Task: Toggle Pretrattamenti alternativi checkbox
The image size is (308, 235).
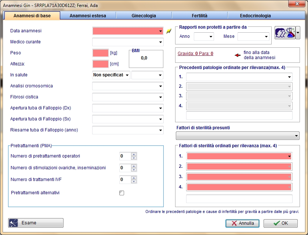Action: [x=122, y=193]
